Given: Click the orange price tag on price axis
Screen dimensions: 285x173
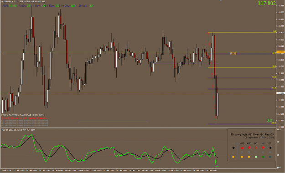Looking at the screenshot, I should (x=280, y=52).
